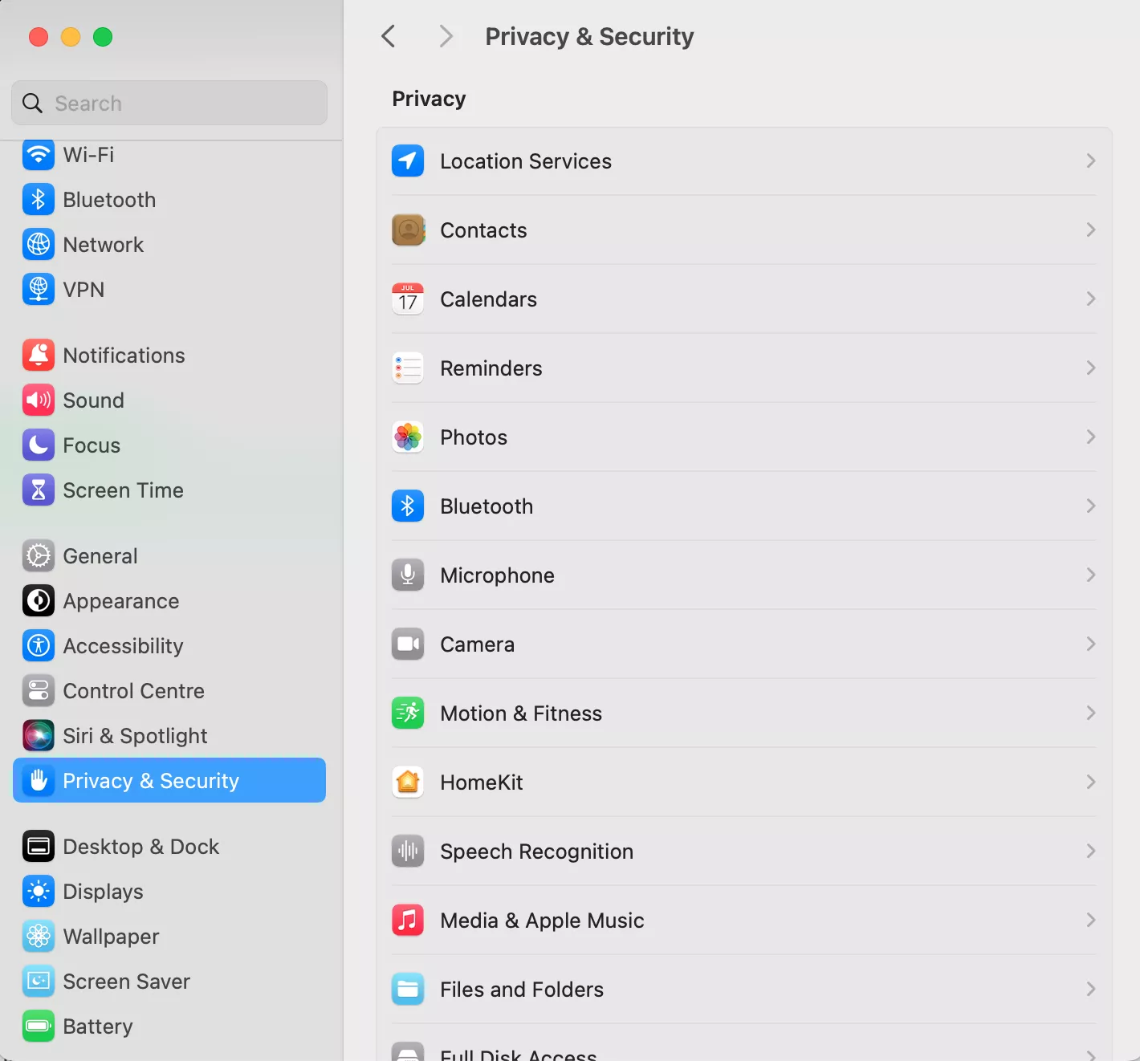Click the HomeKit house icon

408,783
